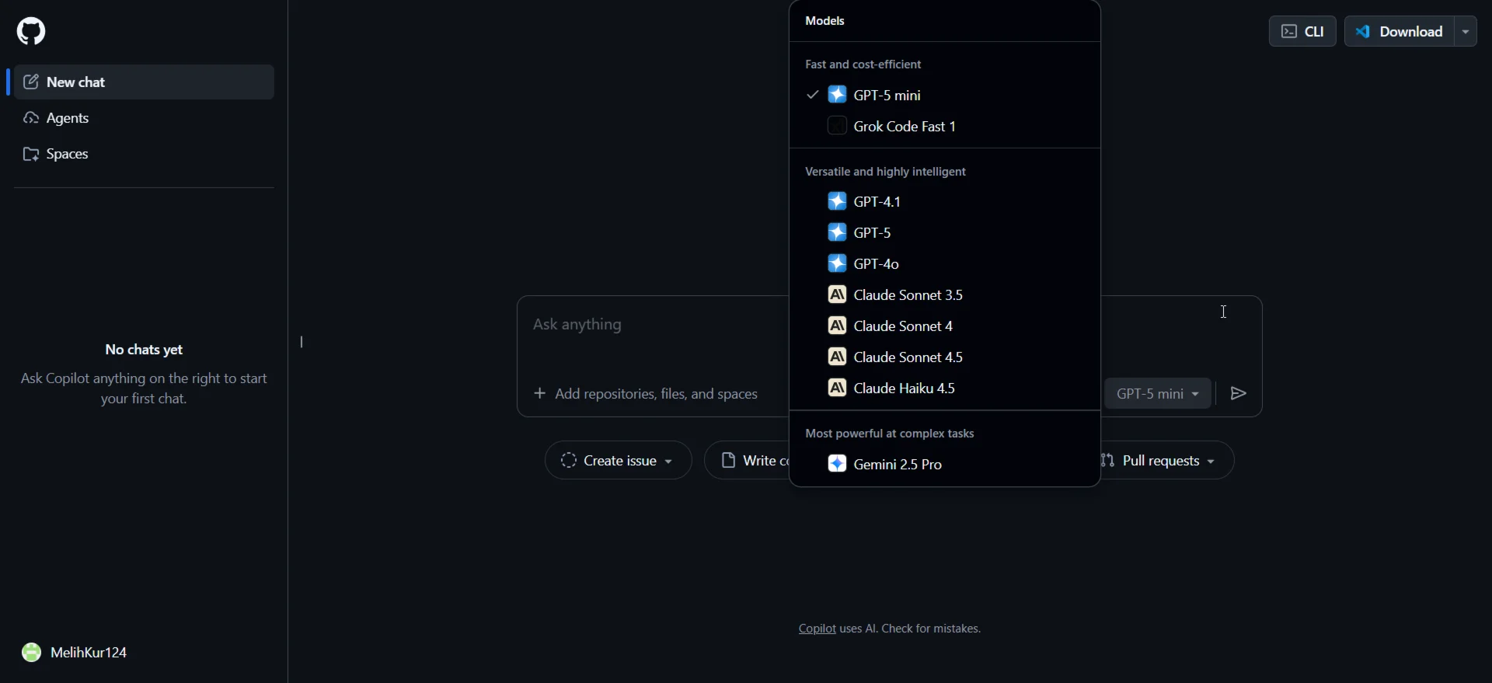Click the send arrow icon

click(x=1239, y=393)
